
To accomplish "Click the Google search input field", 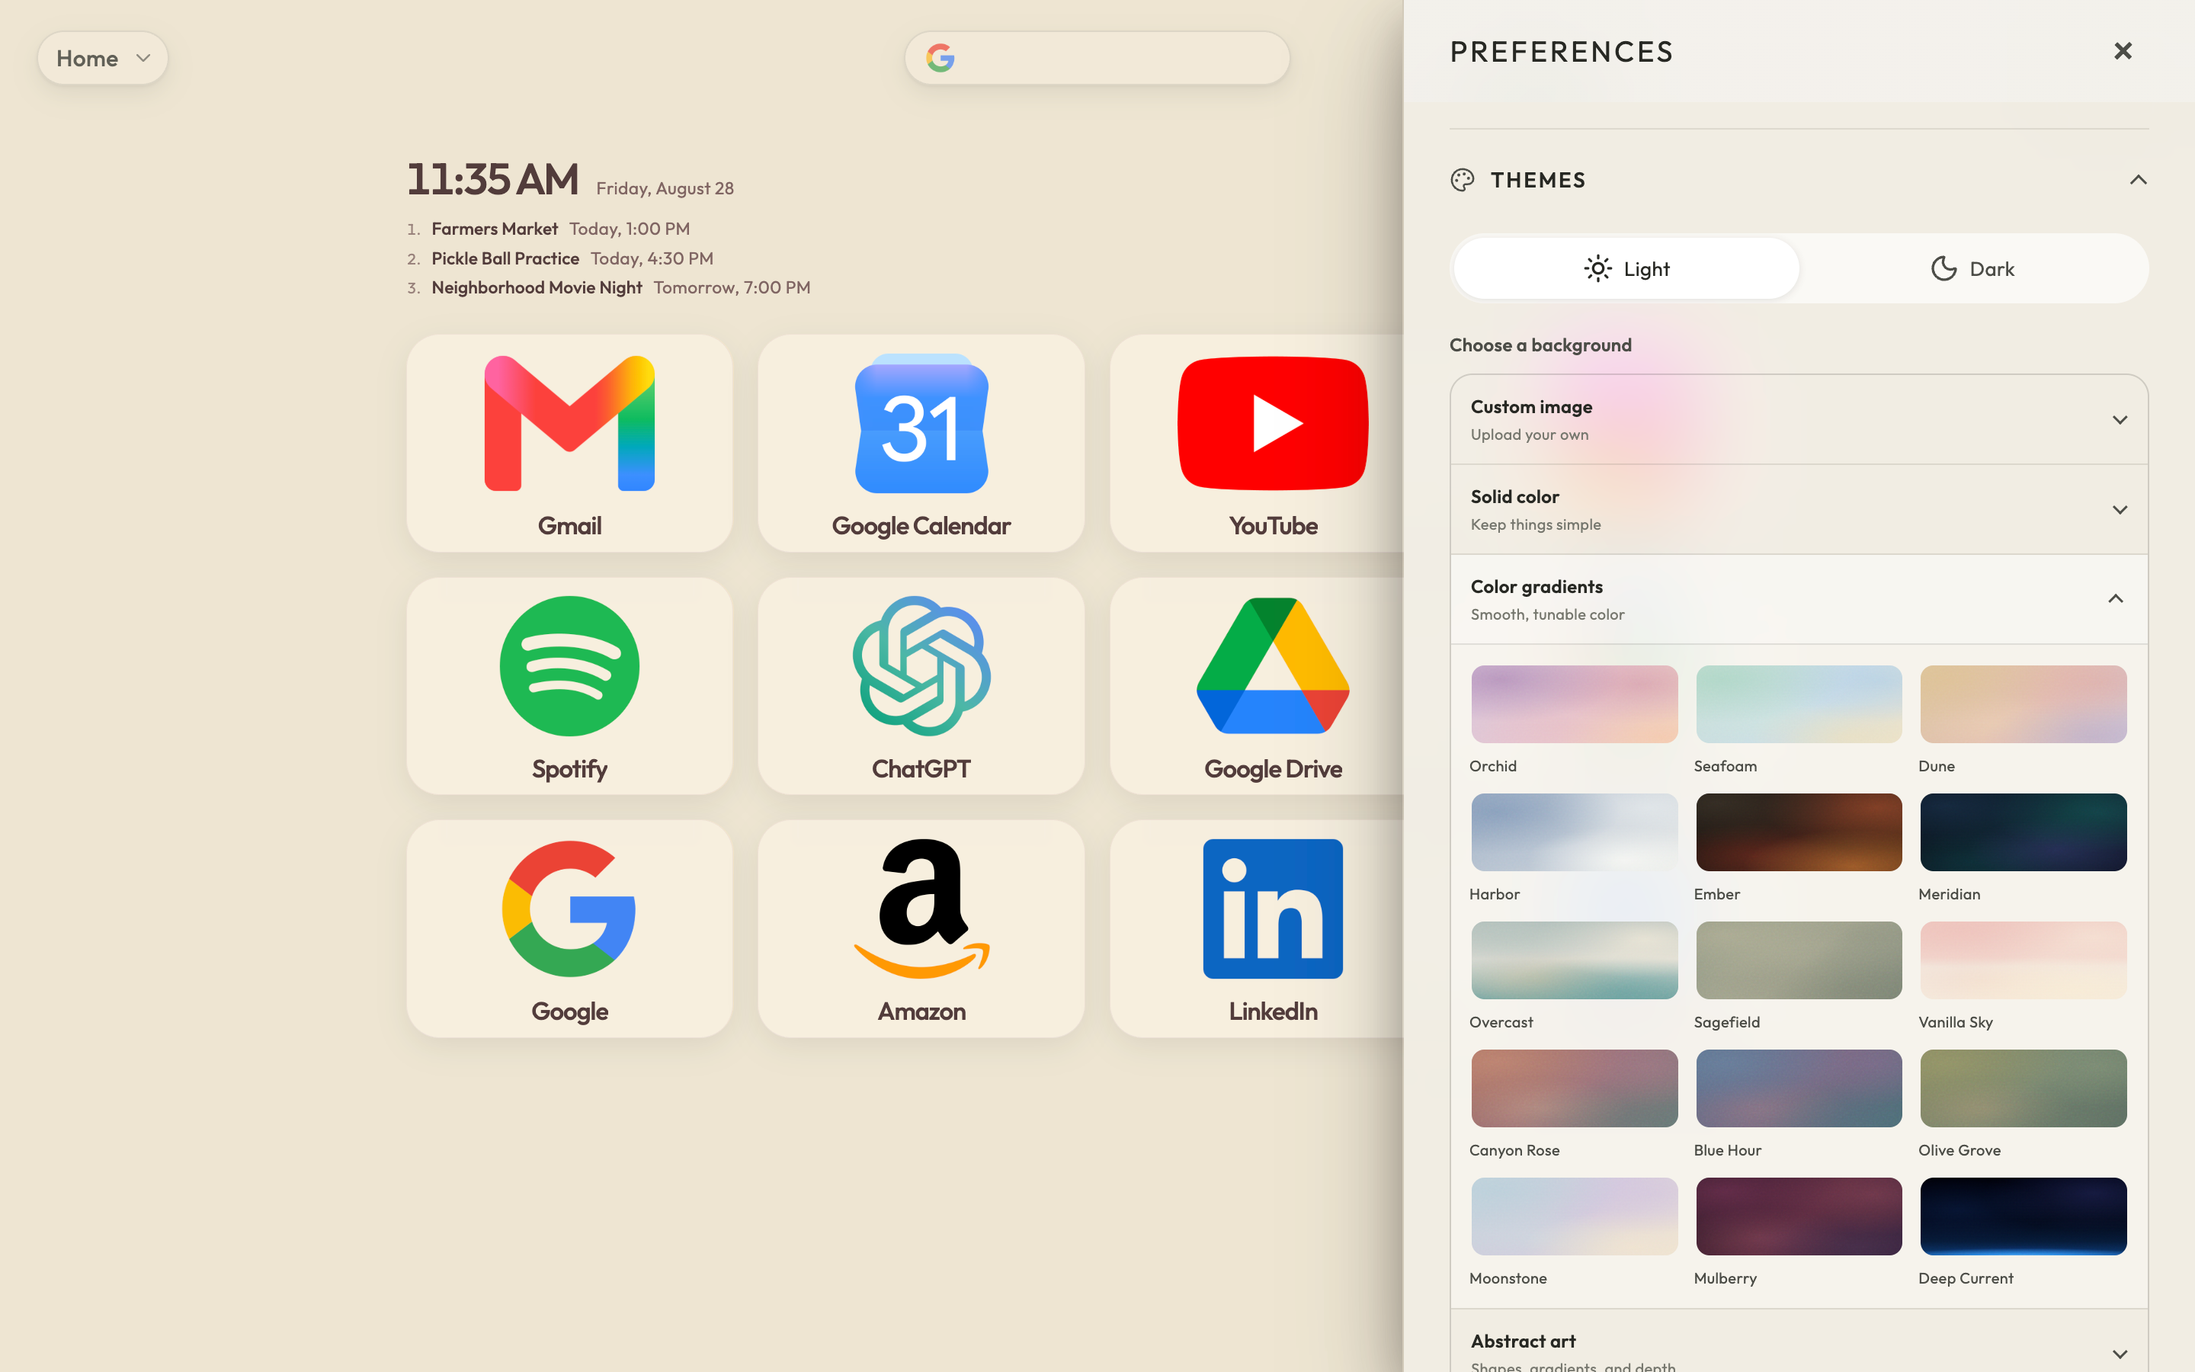I will (x=1097, y=58).
